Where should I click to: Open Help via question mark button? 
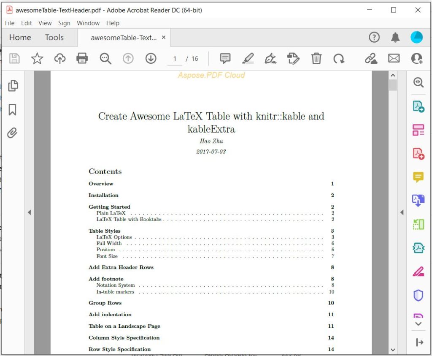click(374, 37)
